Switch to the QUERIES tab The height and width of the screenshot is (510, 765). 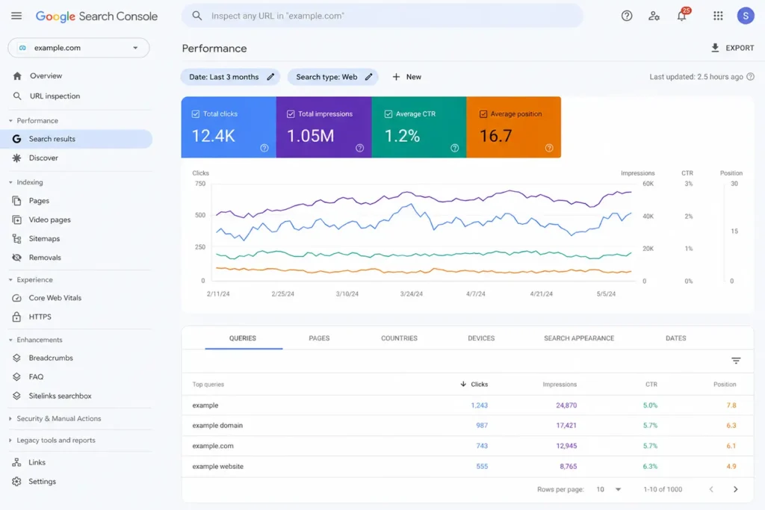pyautogui.click(x=243, y=338)
